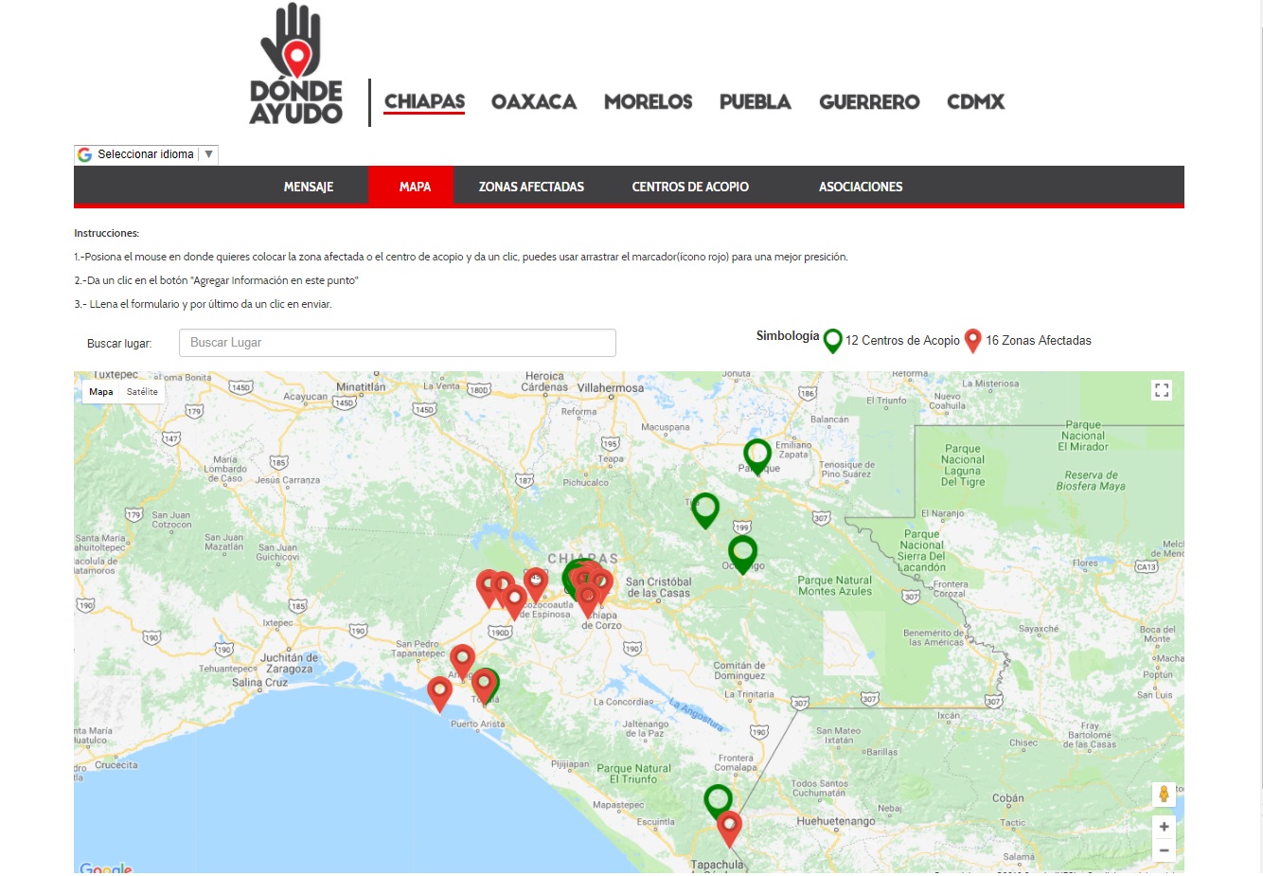The image size is (1263, 876).
Task: Click green marker north of Tapachula
Action: [719, 801]
